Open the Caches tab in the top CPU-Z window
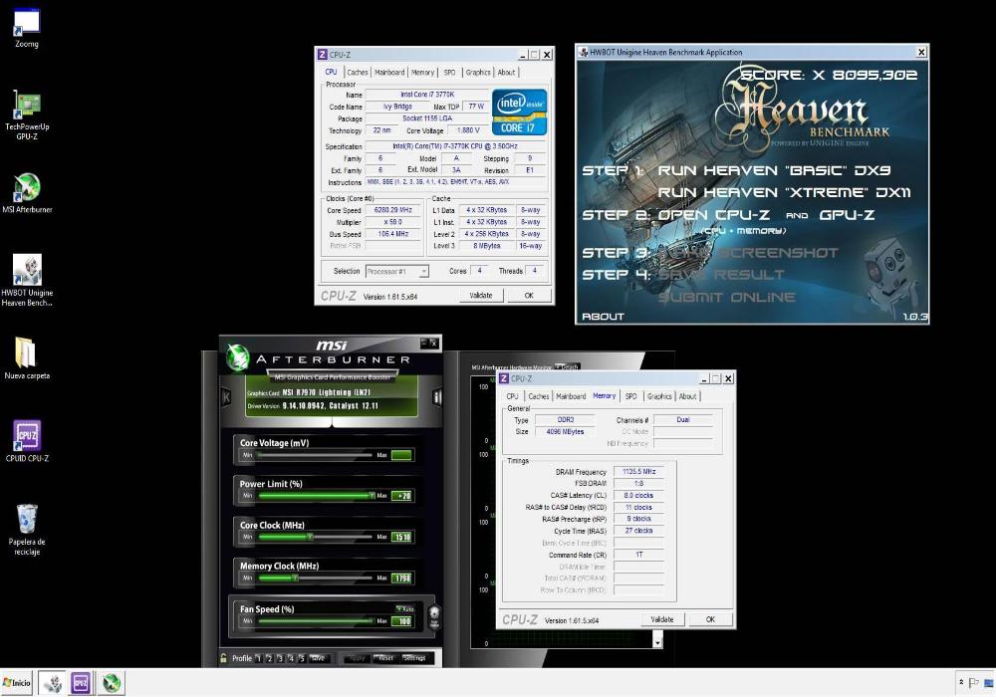Image resolution: width=996 pixels, height=697 pixels. [357, 73]
